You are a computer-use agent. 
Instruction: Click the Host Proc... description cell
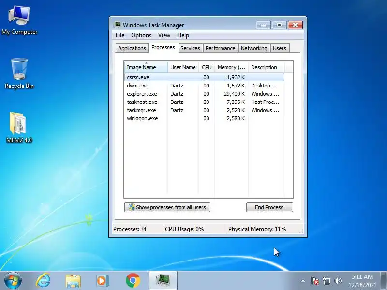(265, 102)
